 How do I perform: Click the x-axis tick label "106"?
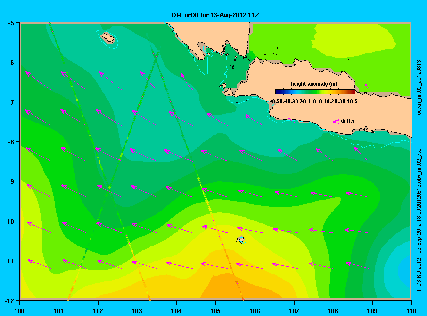pos(255,311)
